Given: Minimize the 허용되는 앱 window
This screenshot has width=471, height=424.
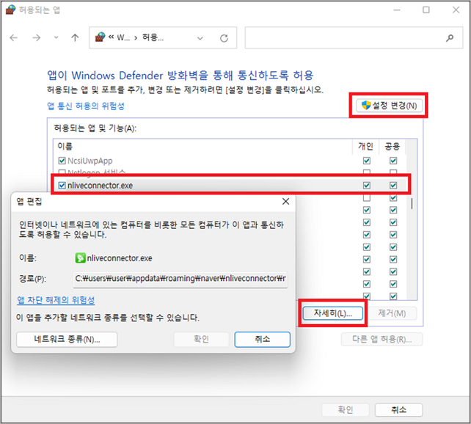Looking at the screenshot, I should [397, 10].
